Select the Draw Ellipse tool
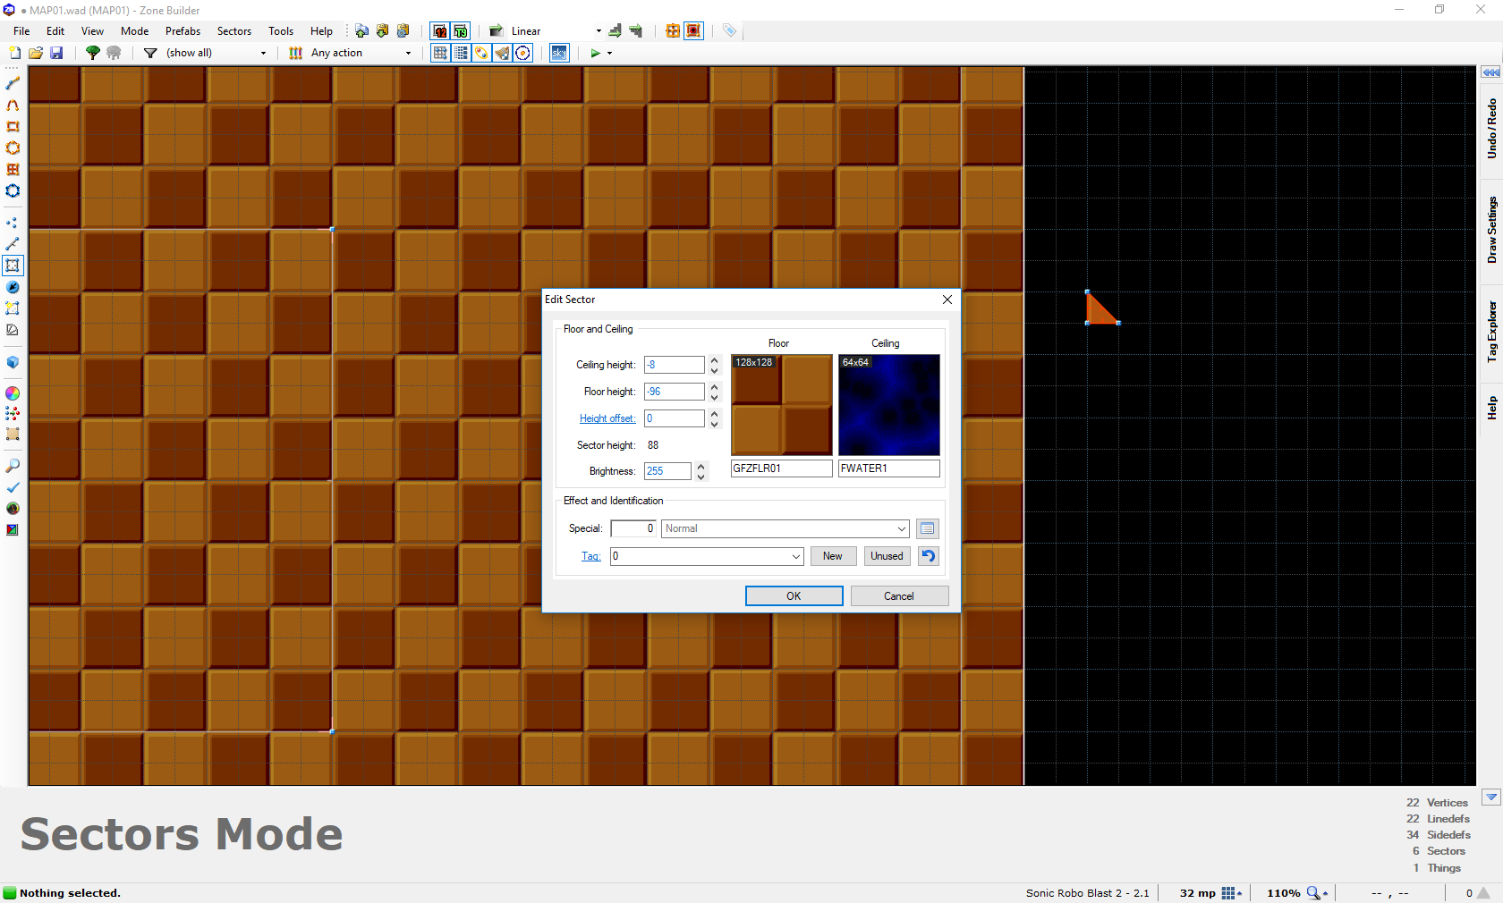This screenshot has width=1503, height=903. [x=13, y=148]
